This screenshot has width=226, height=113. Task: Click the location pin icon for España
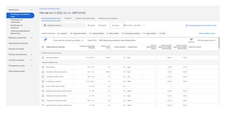coord(88,25)
